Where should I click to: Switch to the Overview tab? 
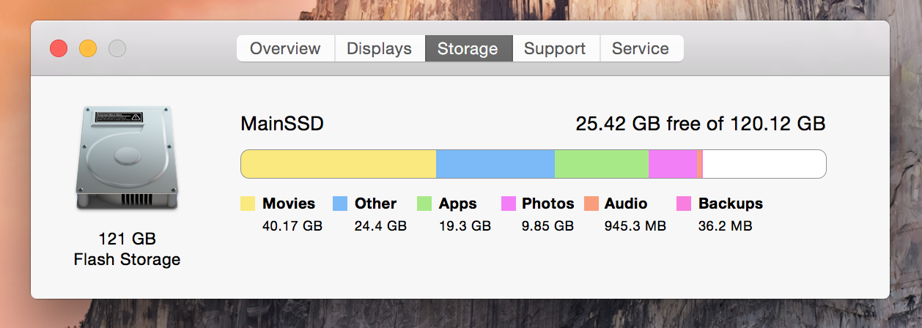(x=285, y=49)
